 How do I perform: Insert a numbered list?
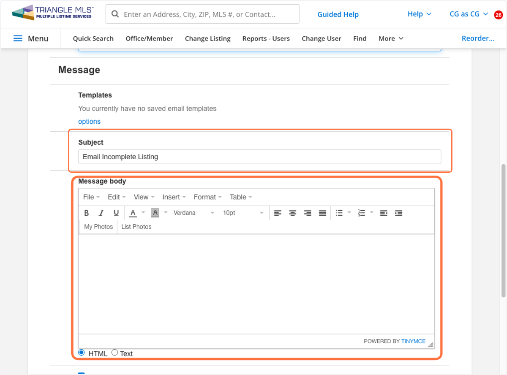click(361, 213)
